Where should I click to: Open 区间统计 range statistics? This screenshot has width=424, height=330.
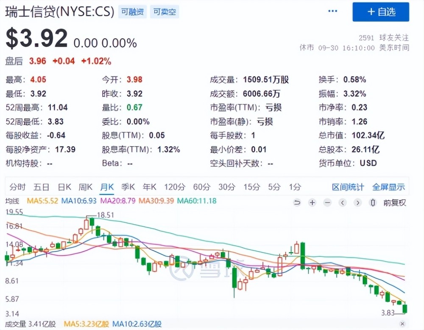[348, 187]
